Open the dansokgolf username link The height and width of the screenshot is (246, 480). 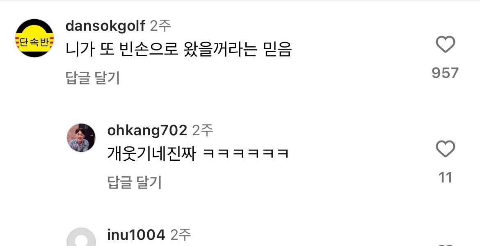pos(105,26)
